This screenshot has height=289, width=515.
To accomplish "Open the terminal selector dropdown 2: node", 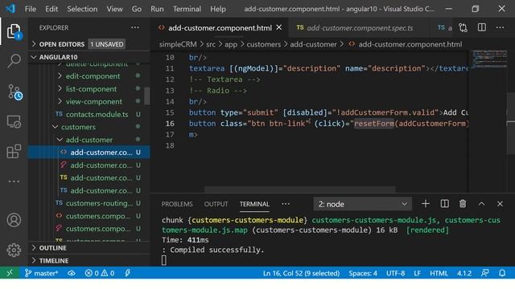I will click(x=363, y=204).
